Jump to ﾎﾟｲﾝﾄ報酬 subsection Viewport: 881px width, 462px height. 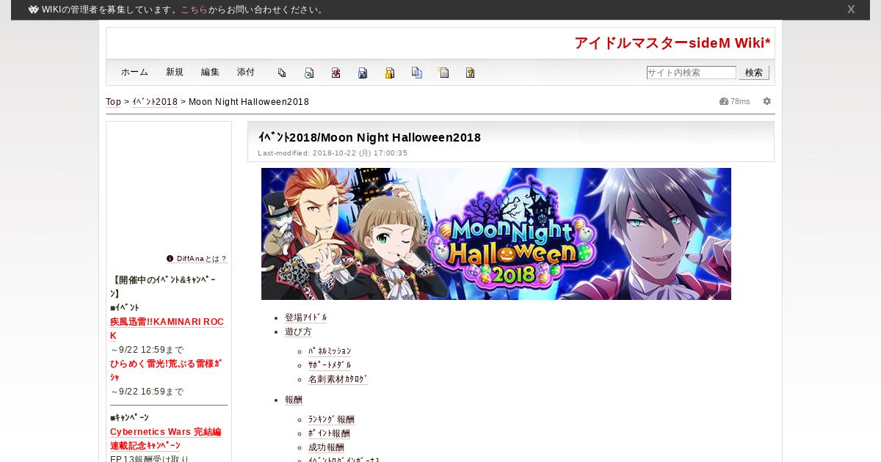(329, 433)
